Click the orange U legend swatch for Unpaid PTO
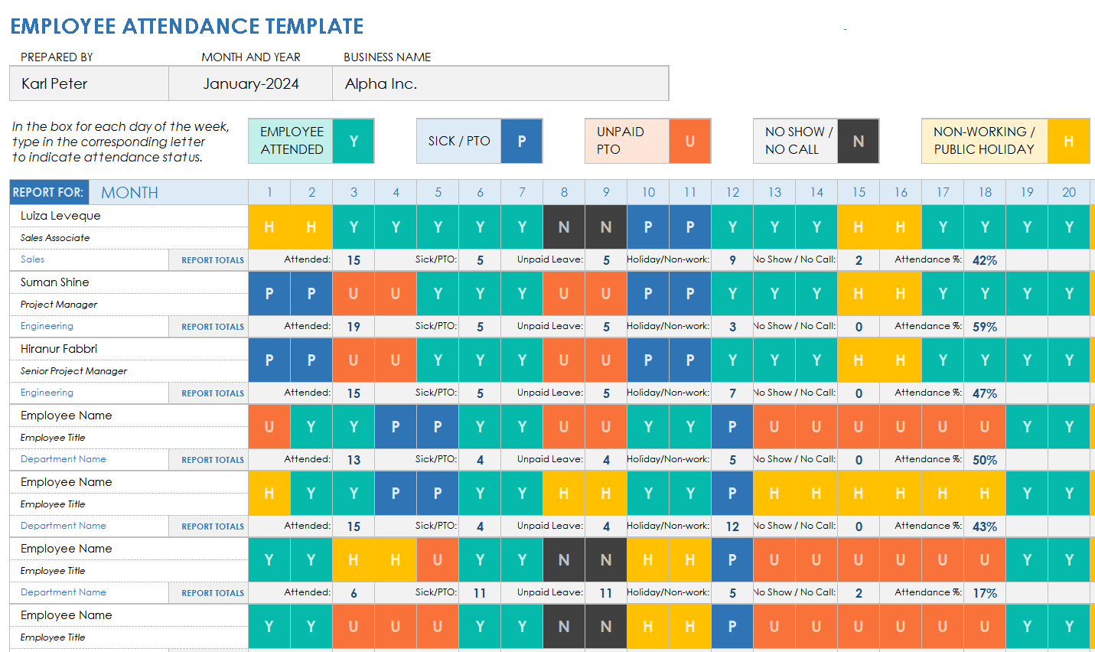 pos(690,141)
